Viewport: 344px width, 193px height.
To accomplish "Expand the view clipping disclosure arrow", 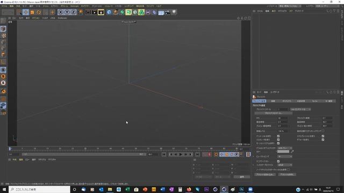I will click(253, 157).
